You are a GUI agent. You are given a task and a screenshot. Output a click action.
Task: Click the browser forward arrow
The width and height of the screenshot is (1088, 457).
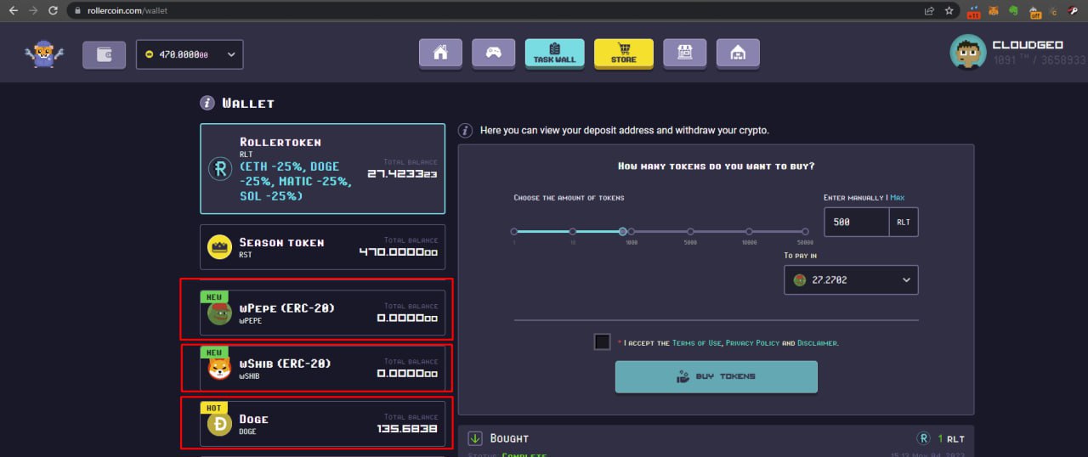(x=33, y=11)
